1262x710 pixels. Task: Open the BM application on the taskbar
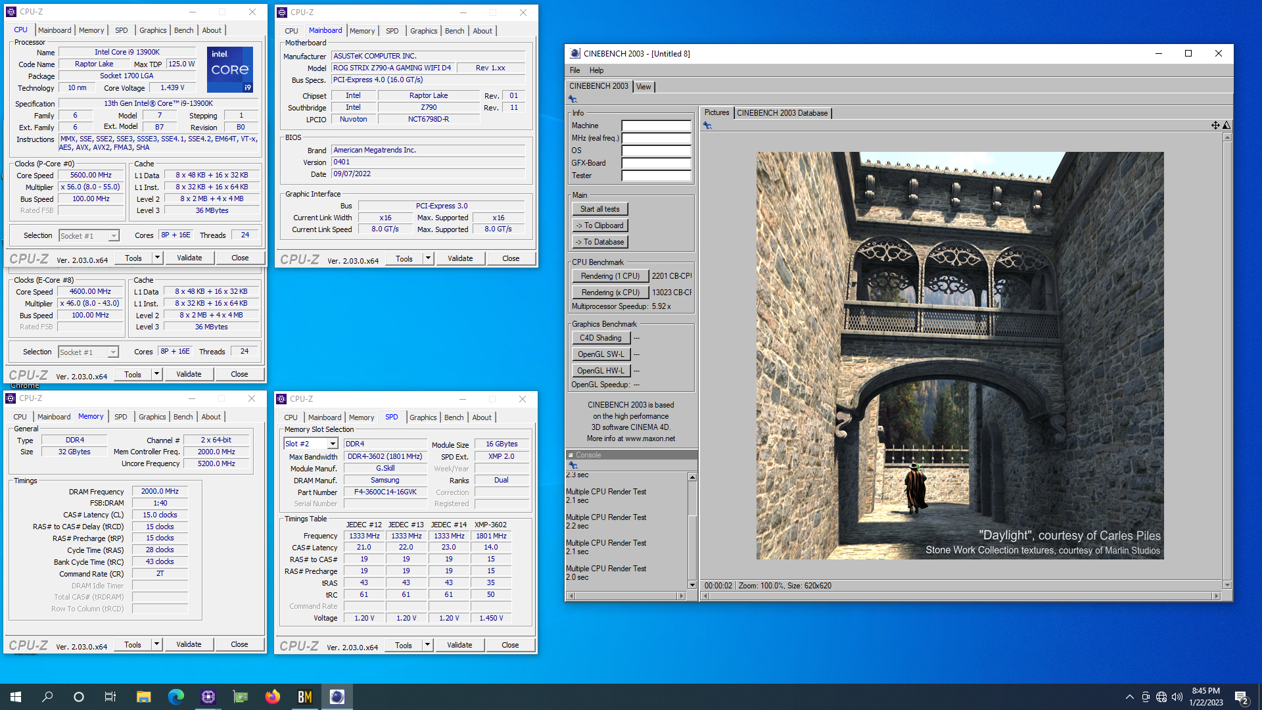click(x=305, y=697)
